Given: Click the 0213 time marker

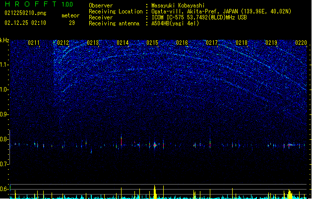Looking at the screenshot, I should point(93,42).
